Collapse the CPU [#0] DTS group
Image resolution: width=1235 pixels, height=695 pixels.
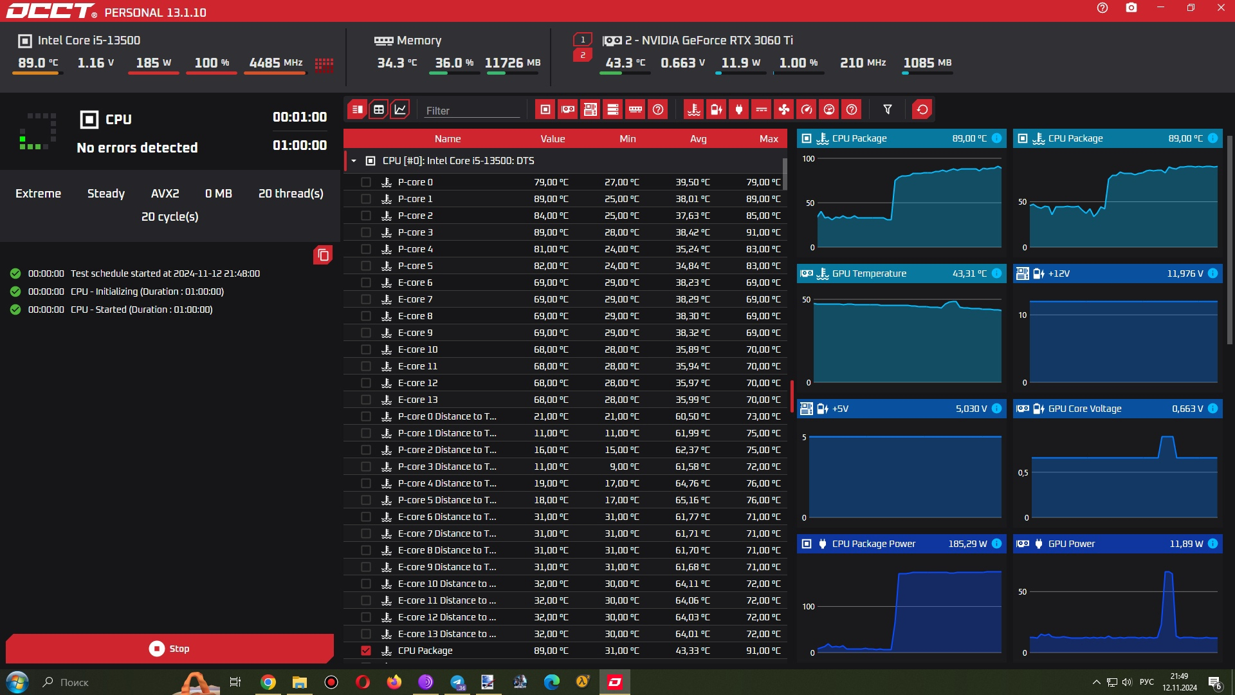click(354, 161)
